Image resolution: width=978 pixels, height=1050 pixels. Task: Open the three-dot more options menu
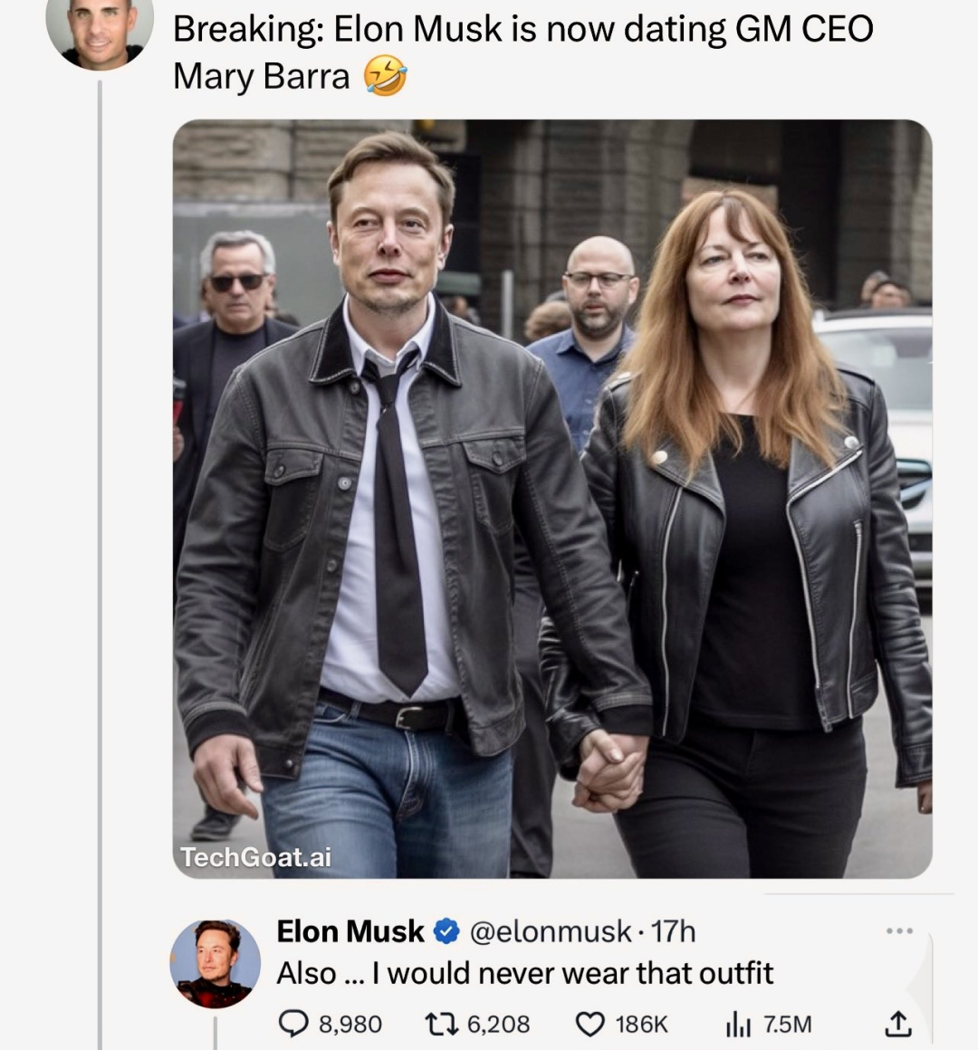coord(899,931)
